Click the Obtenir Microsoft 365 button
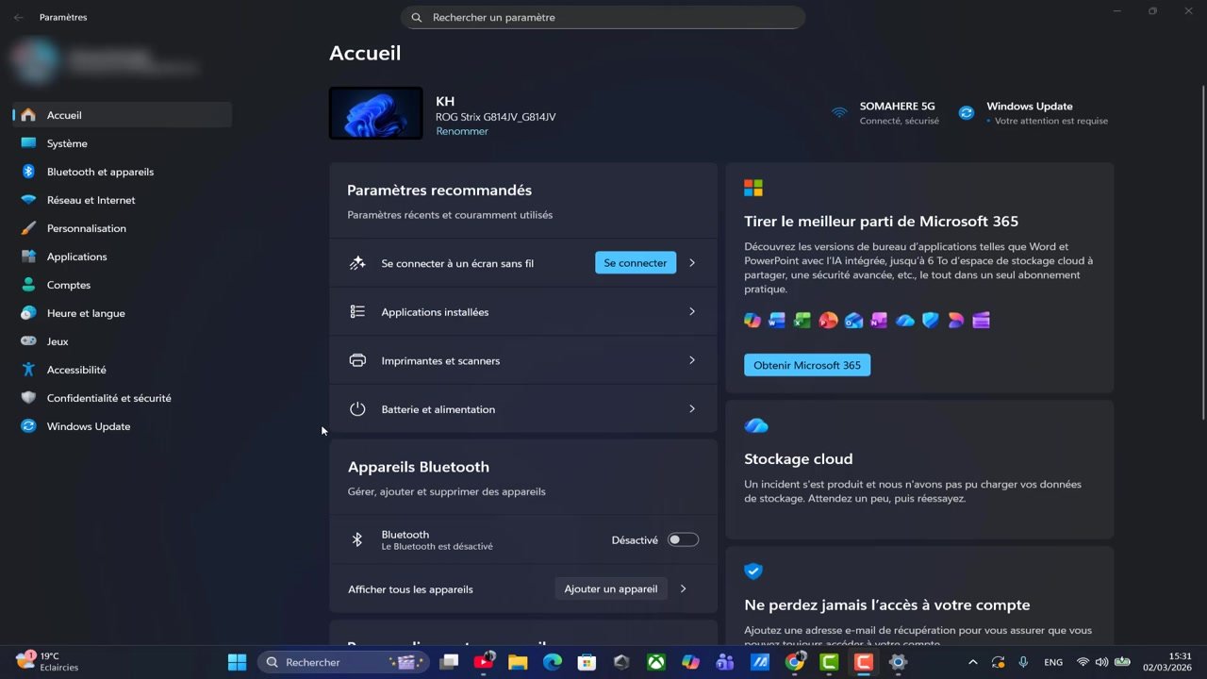 pos(807,365)
